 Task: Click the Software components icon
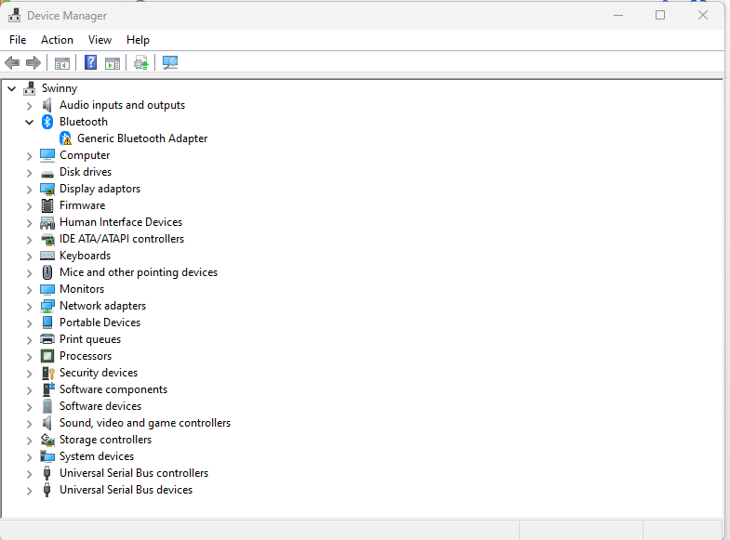(x=48, y=389)
